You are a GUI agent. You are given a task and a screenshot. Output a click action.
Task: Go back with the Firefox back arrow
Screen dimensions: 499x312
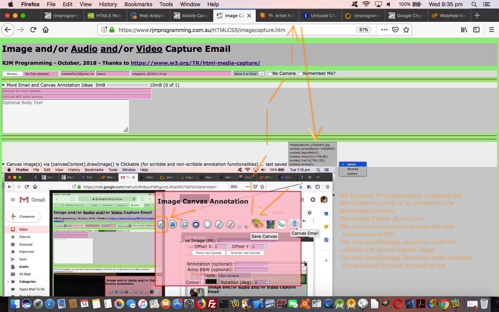8,30
